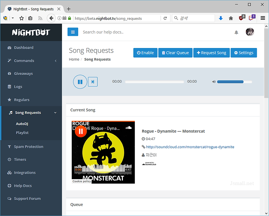The width and height of the screenshot is (269, 216).
Task: Click the SoundCloud waveform in the embed
Action: click(103, 169)
